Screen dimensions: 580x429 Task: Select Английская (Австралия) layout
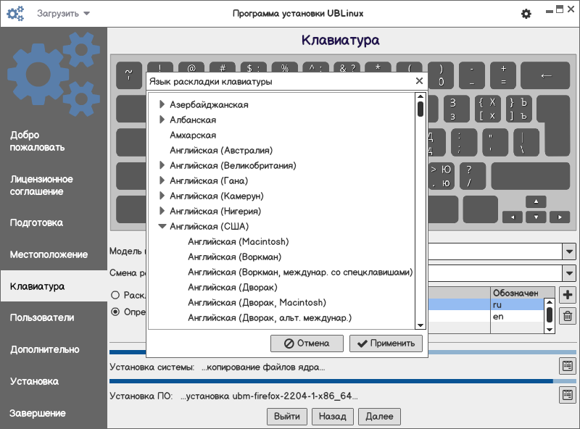(x=221, y=150)
